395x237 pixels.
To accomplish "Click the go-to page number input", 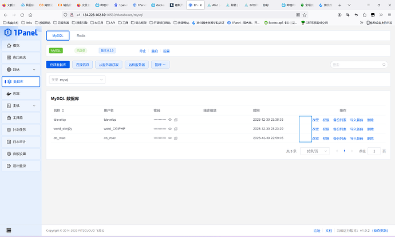I will click(374, 151).
